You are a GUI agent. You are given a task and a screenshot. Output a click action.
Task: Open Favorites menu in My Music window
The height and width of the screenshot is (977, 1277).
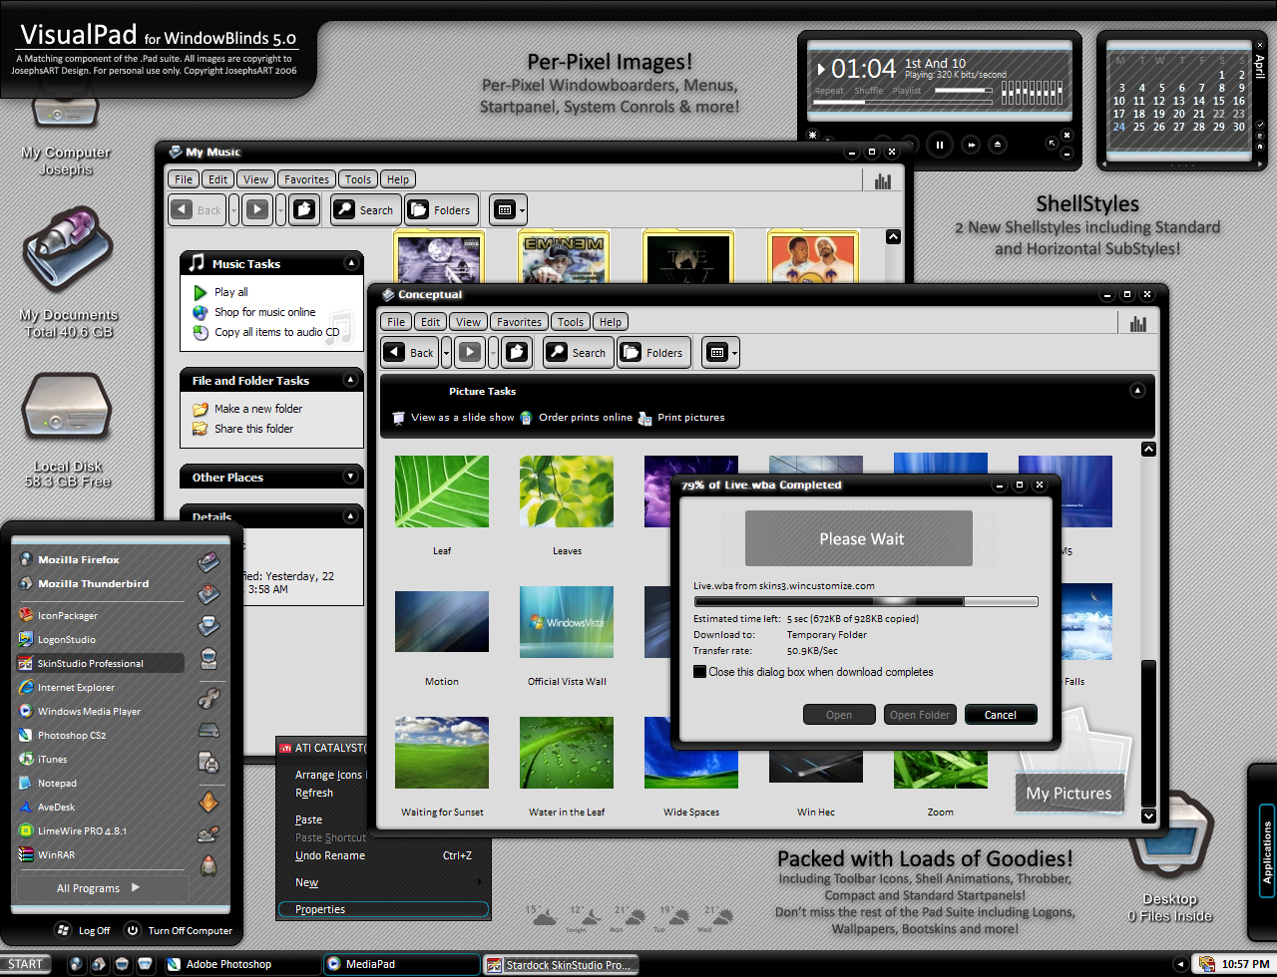306,179
